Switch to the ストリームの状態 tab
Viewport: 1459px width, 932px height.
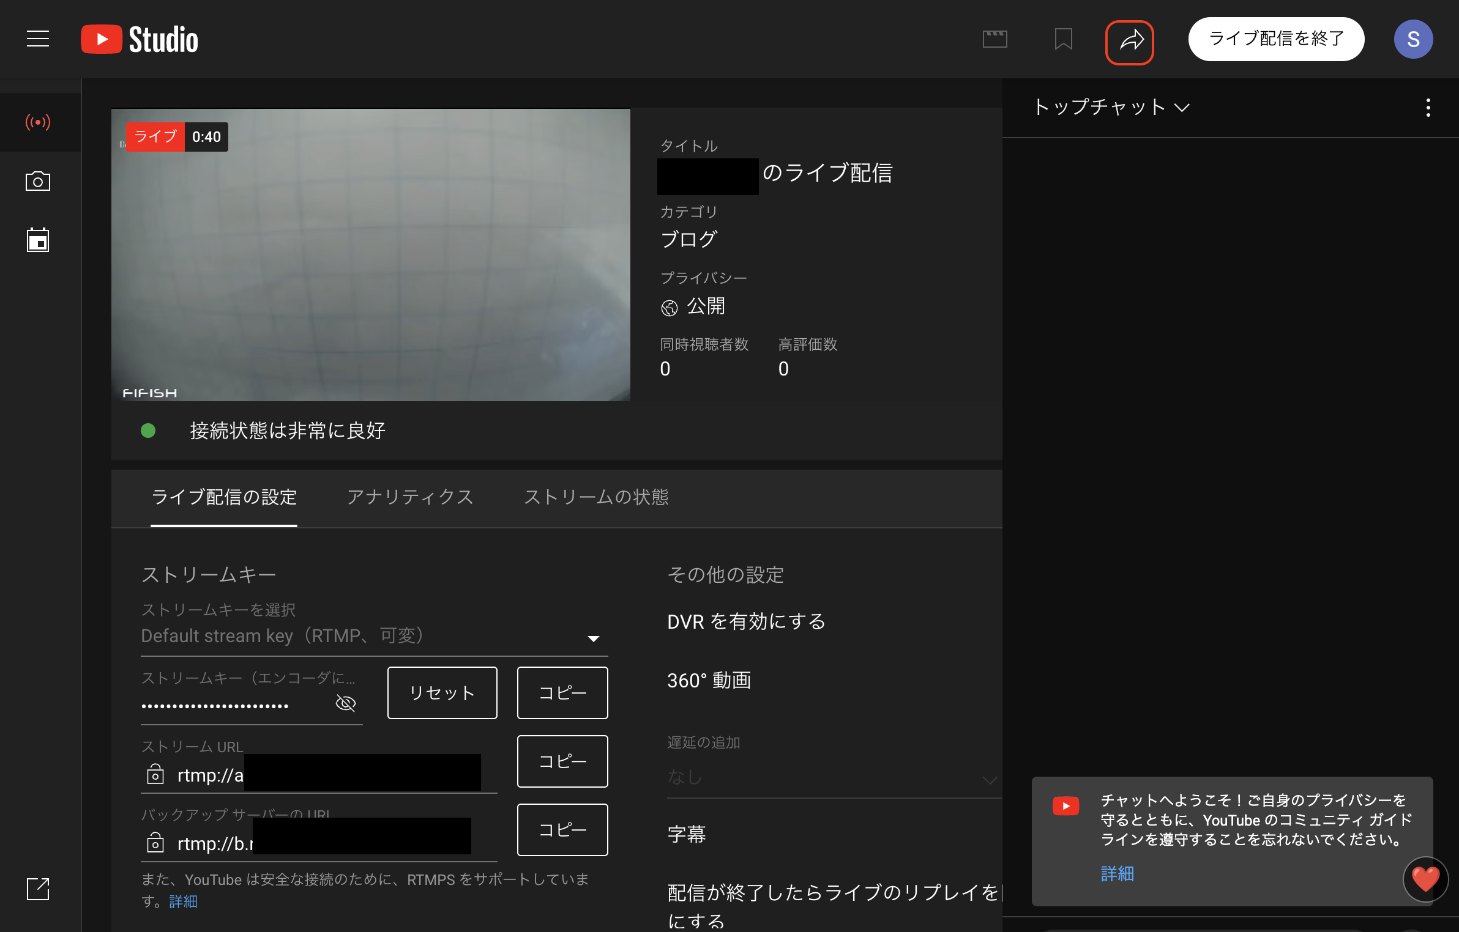click(x=596, y=497)
